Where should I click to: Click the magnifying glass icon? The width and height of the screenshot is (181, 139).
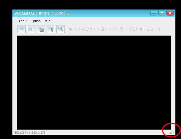coord(61,29)
